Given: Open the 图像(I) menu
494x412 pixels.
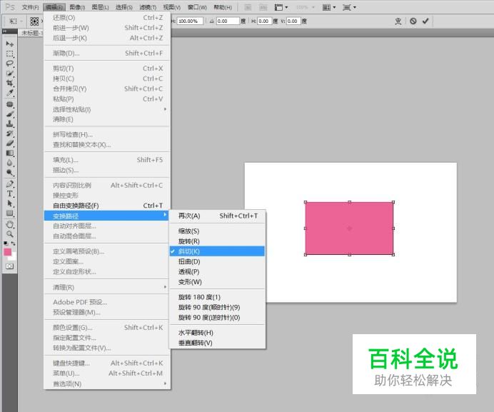Looking at the screenshot, I should click(77, 7).
